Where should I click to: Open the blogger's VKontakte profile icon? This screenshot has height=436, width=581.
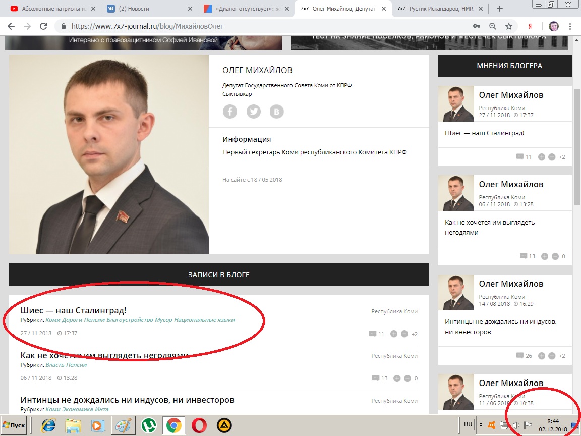(276, 112)
